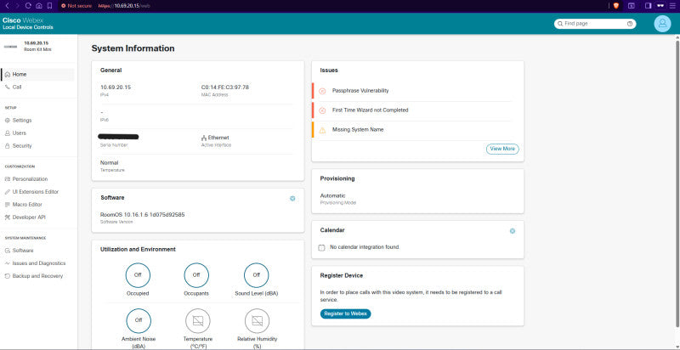Reload the page with the refresh icon
Viewport: 680px width, 350px height.
point(28,6)
